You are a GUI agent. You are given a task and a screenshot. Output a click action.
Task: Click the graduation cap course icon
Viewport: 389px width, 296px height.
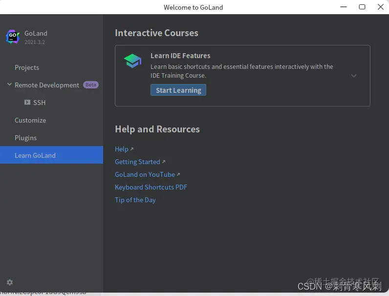(x=132, y=61)
